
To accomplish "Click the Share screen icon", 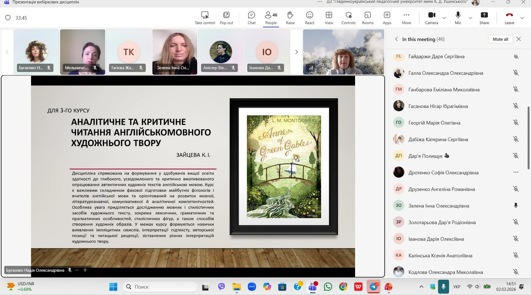I will [x=484, y=17].
